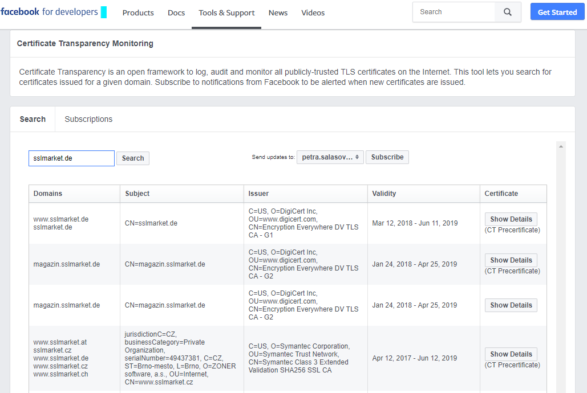This screenshot has width=587, height=393.
Task: Click scrollbar up arrow in results panel
Action: (x=561, y=146)
